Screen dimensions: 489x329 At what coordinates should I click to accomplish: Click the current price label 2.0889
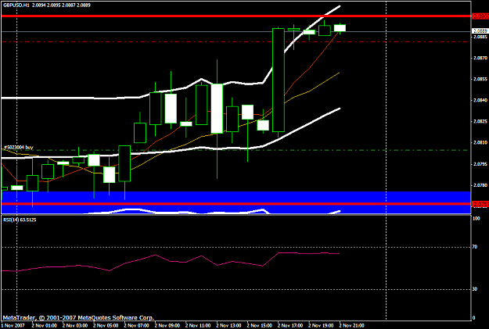pyautogui.click(x=480, y=30)
